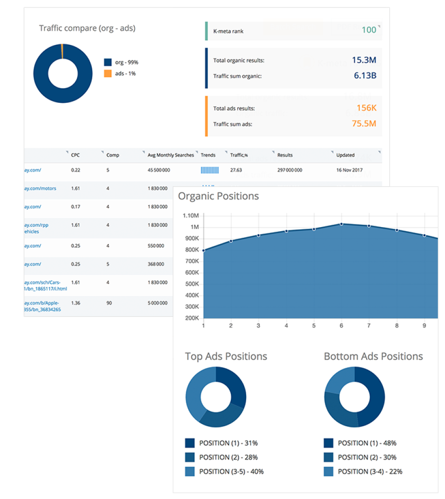This screenshot has height=499, width=445.
Task: Click POSITION (2) legend marker under Top Ads
Action: [190, 457]
